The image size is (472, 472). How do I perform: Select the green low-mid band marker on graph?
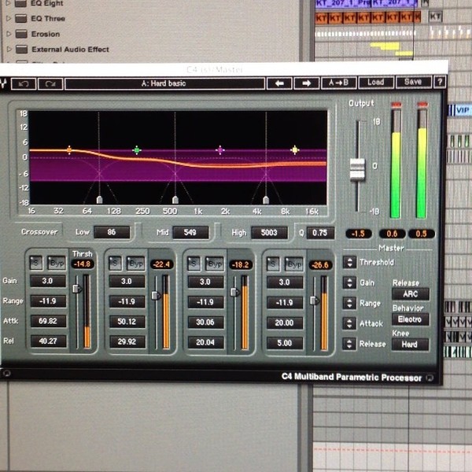tap(137, 150)
